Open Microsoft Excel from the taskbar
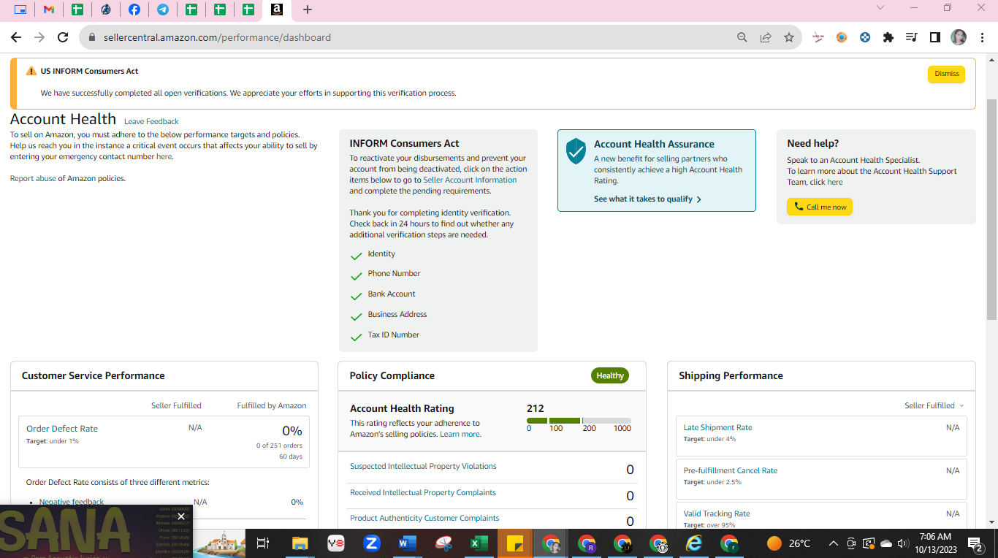The height and width of the screenshot is (558, 998). (x=479, y=543)
